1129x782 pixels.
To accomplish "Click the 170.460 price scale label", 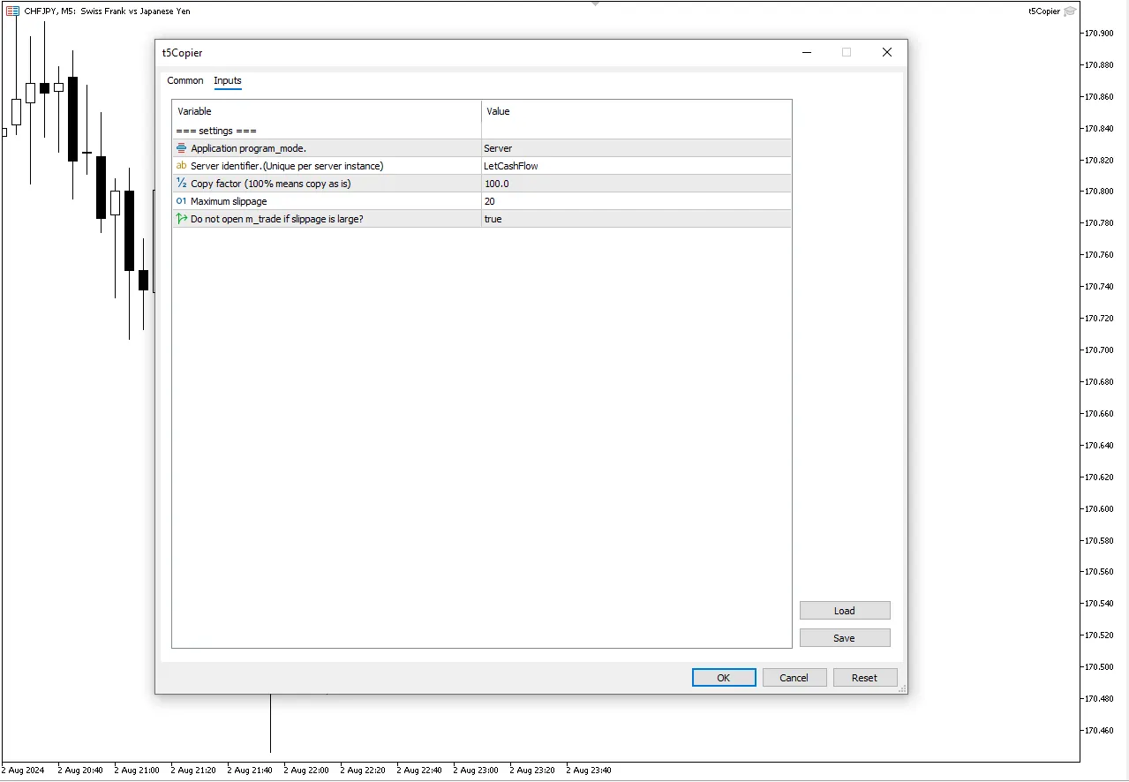I will point(1099,731).
